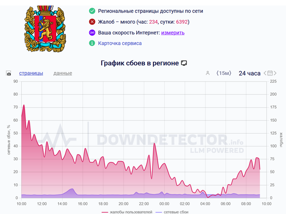Toggle the жалобы пользователей legend item
The height and width of the screenshot is (214, 286).
pos(127,212)
